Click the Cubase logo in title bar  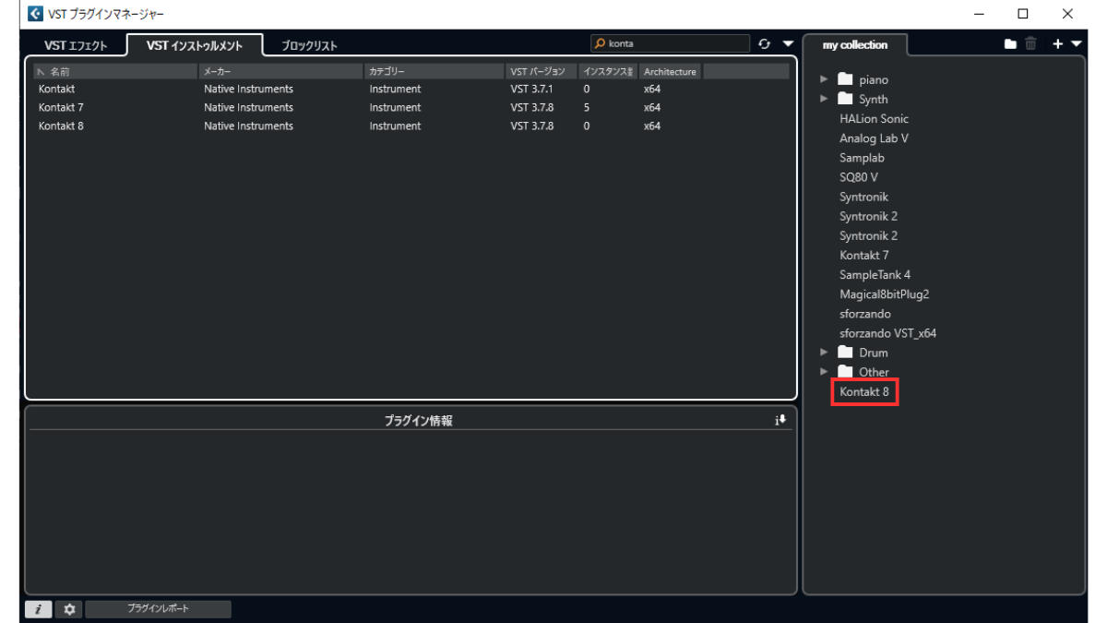click(x=34, y=14)
